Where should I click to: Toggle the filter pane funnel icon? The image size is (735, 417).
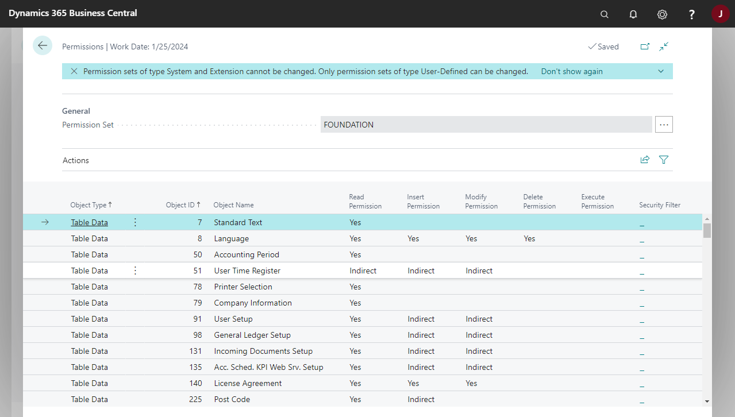663,160
